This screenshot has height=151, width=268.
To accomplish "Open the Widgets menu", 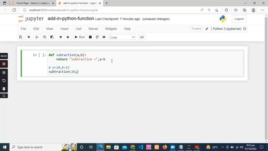I will tap(111, 29).
